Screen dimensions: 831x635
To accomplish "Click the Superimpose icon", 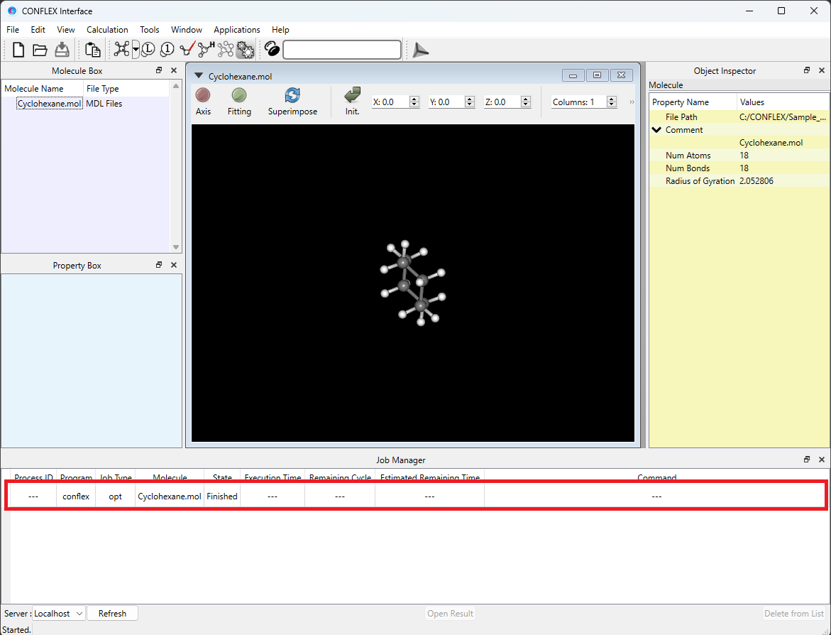I will 292,96.
